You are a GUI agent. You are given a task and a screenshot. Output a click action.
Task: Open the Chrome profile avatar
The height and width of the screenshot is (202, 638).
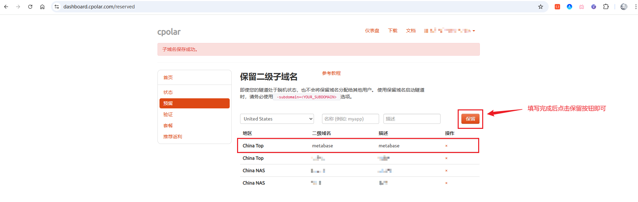click(624, 7)
